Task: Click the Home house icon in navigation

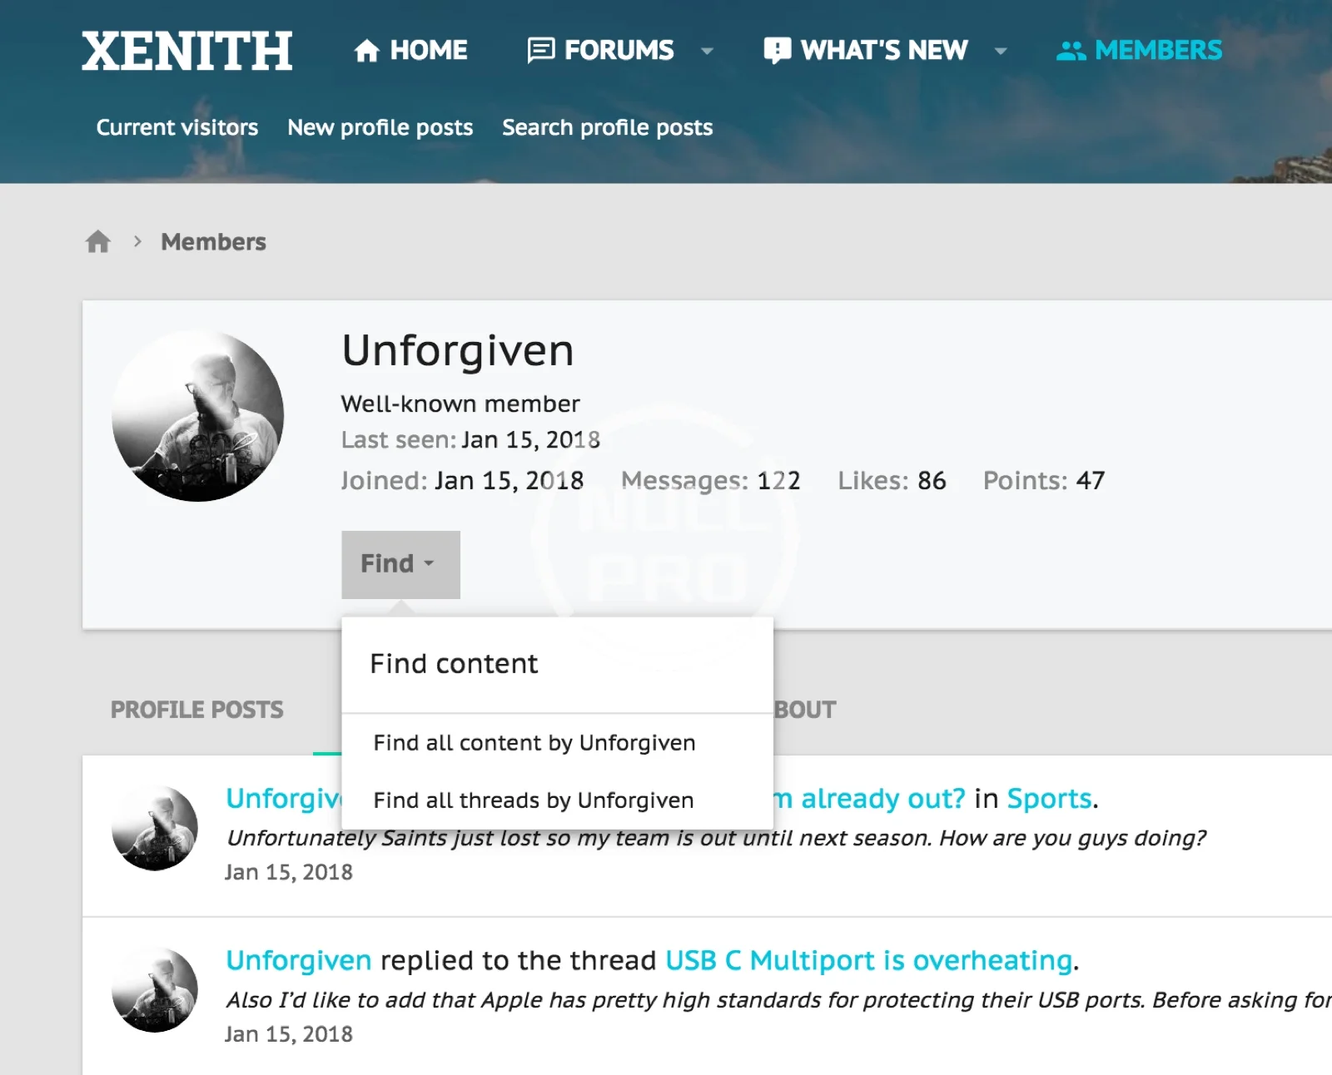Action: click(x=366, y=51)
